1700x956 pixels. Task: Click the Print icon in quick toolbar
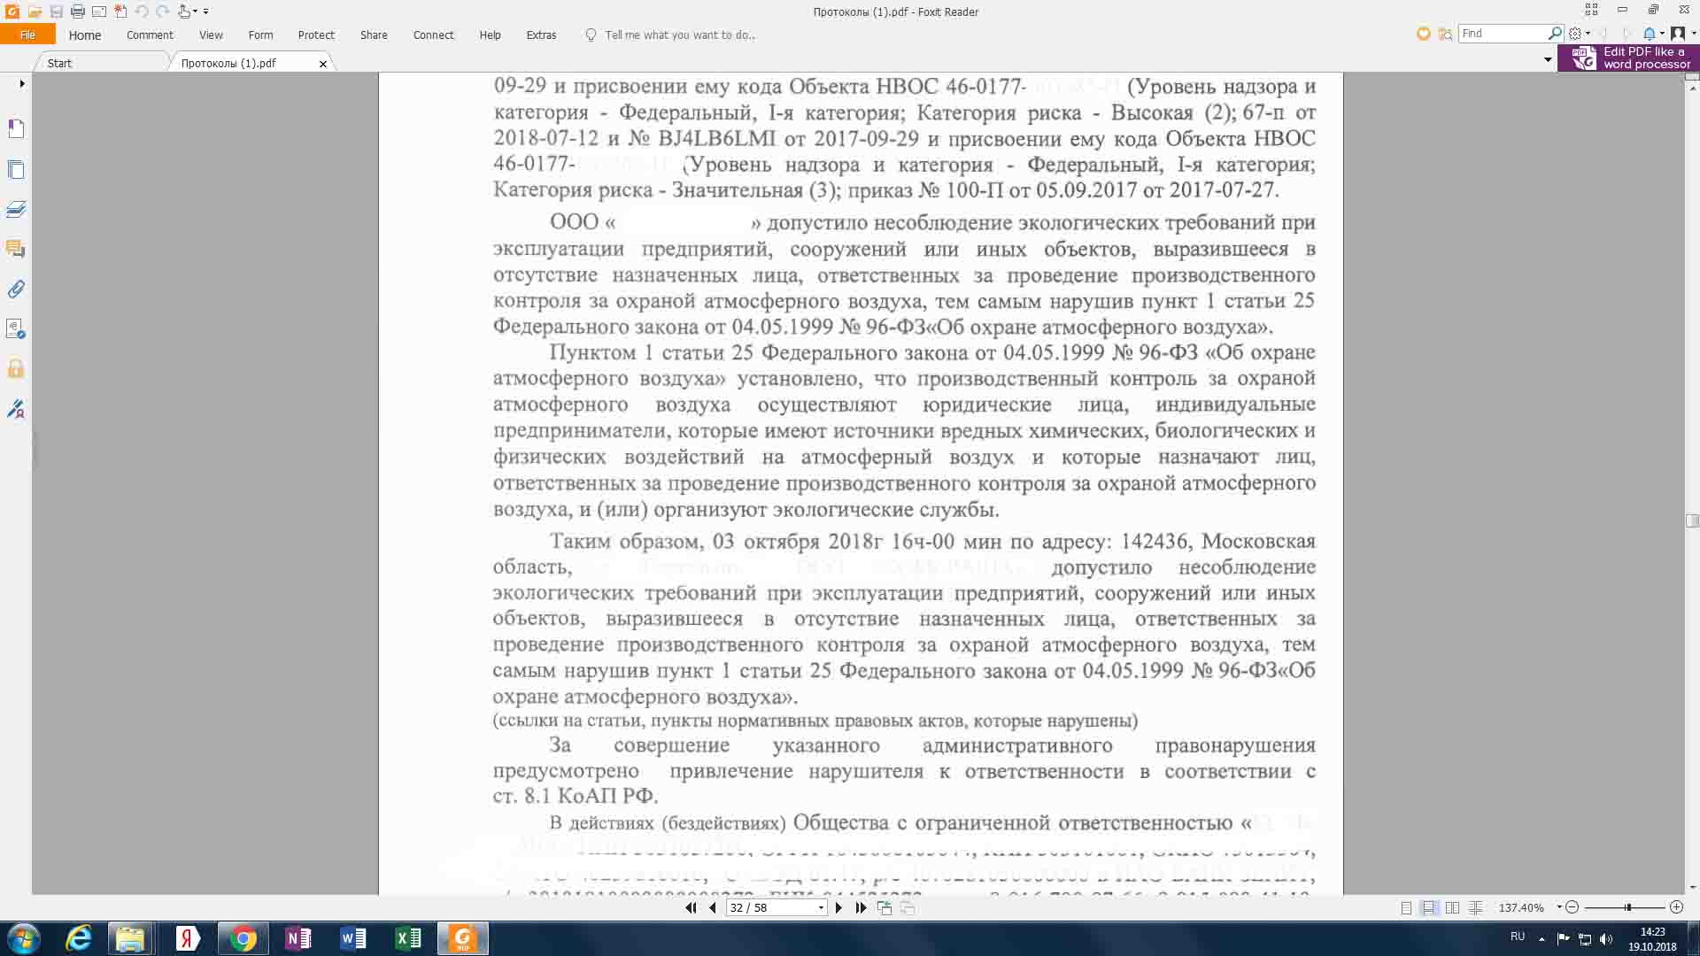77,12
